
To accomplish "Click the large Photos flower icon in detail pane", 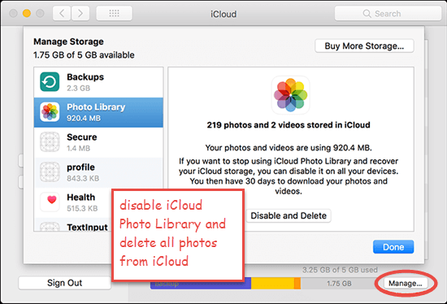I will click(290, 95).
